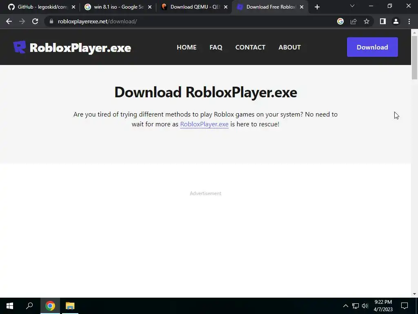Close the Download Free Roblox tab
Viewport: 418px width, 314px height.
click(302, 7)
